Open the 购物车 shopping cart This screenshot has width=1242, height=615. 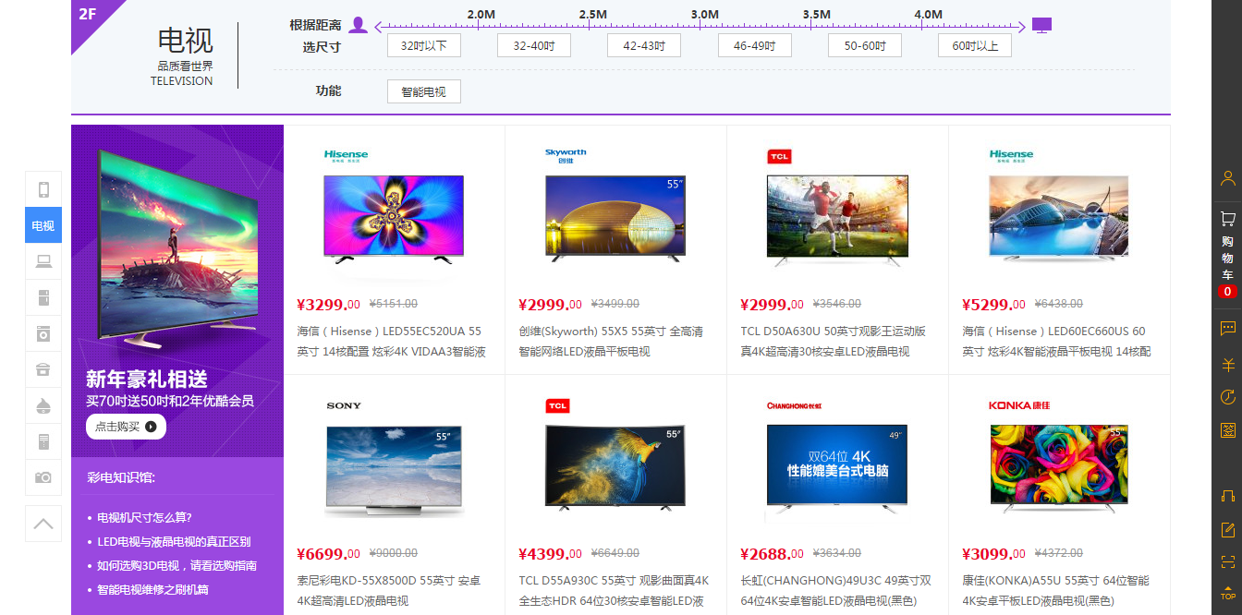[x=1227, y=254]
